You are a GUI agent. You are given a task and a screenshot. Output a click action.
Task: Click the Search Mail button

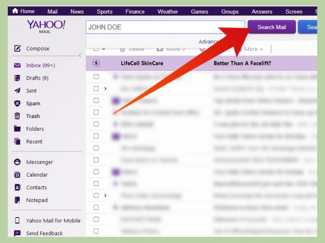pyautogui.click(x=272, y=27)
